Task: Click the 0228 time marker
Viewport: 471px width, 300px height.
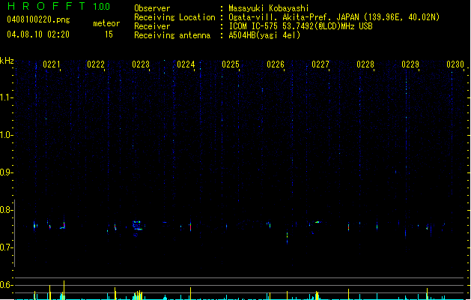Action: 365,64
